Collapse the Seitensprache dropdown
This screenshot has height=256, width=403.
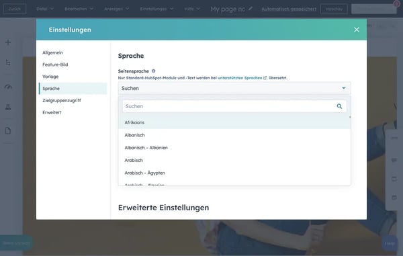pos(234,88)
